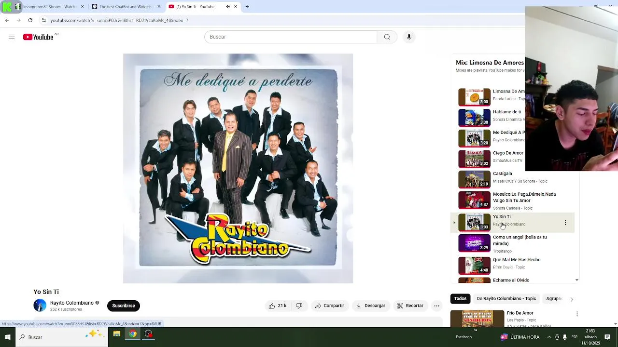
Task: Click the Buscar search input field
Action: tap(291, 37)
